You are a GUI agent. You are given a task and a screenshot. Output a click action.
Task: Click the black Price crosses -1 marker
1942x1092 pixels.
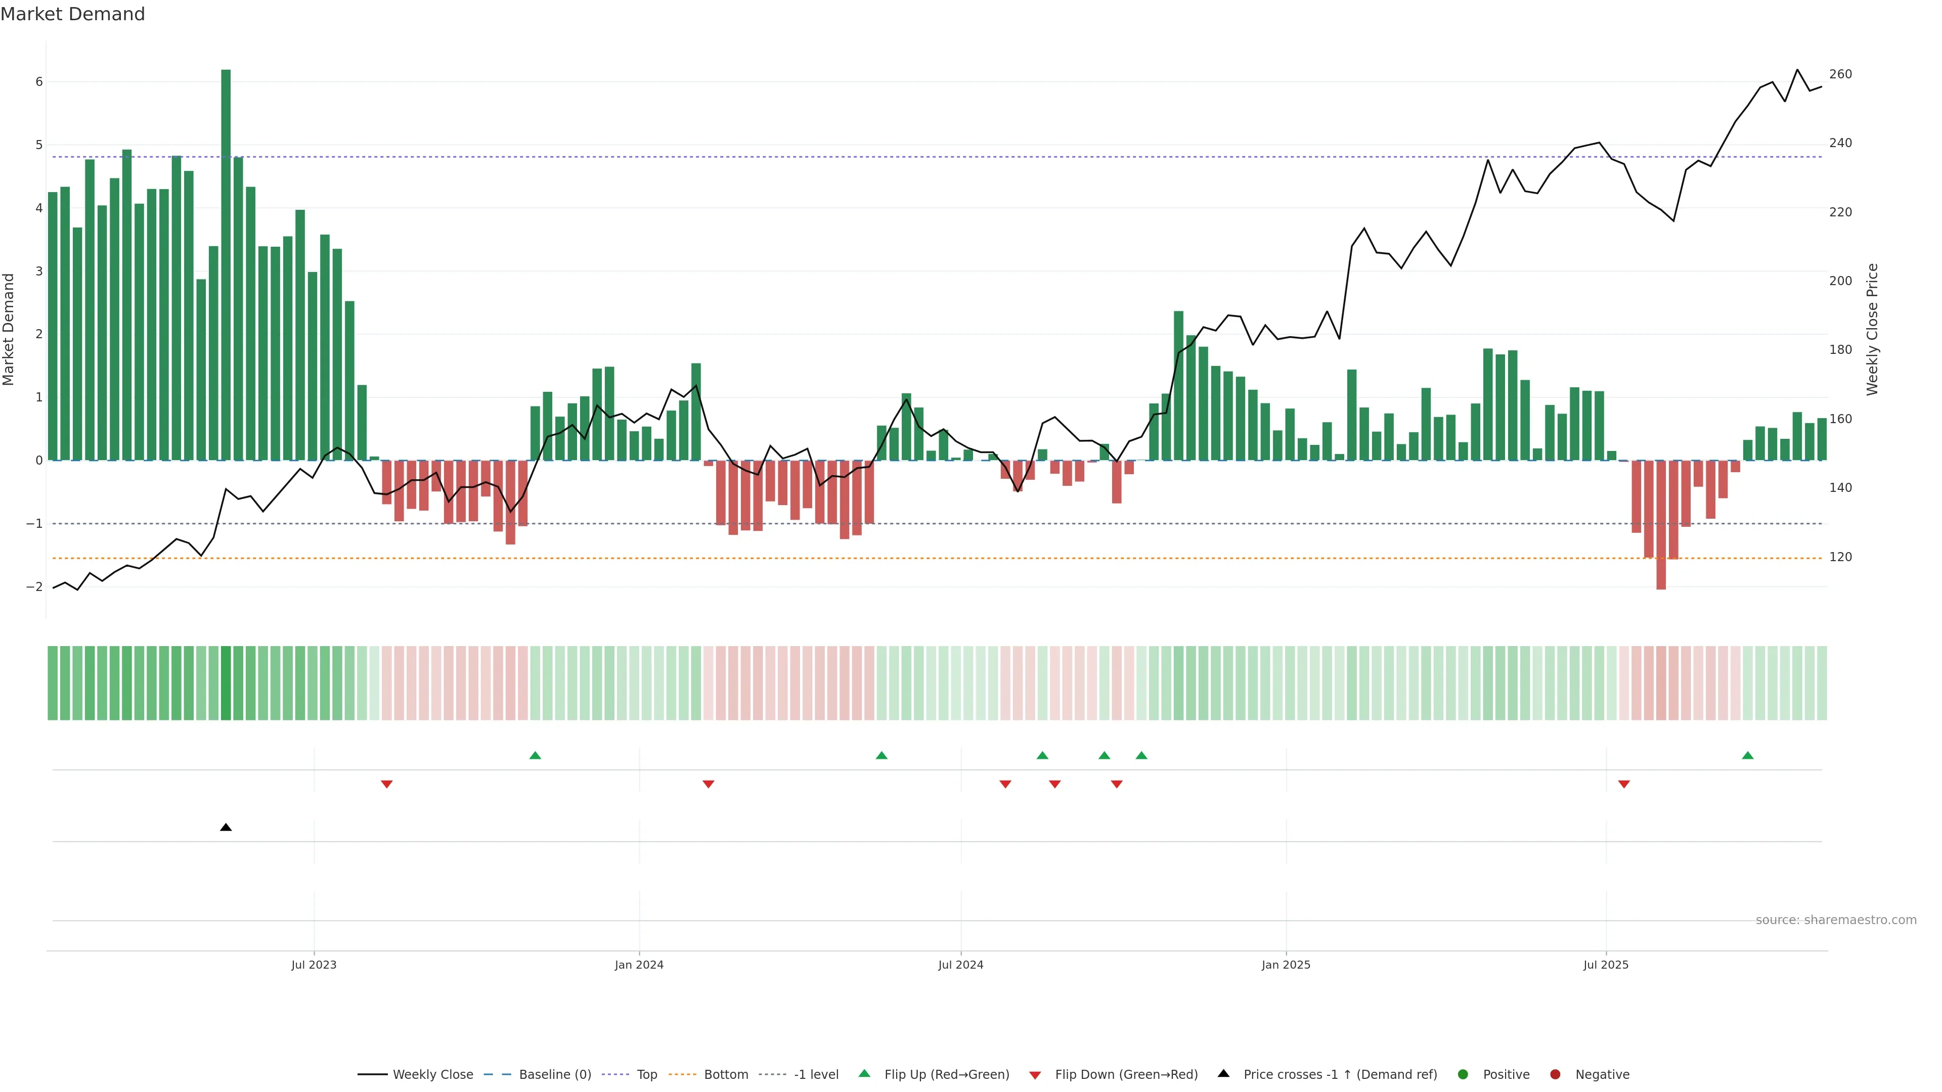click(x=226, y=828)
